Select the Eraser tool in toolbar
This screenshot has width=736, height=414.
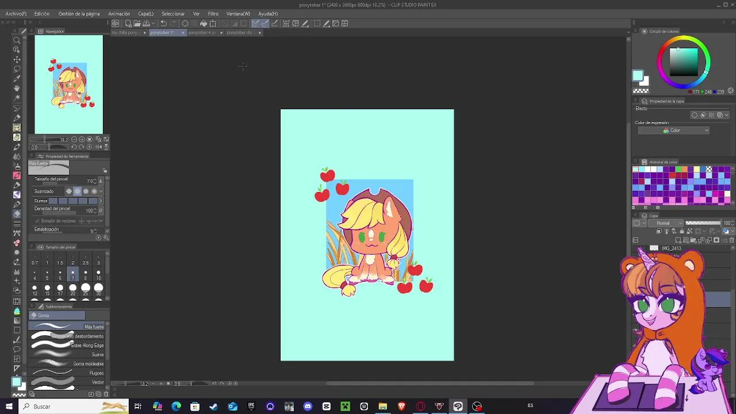[17, 214]
